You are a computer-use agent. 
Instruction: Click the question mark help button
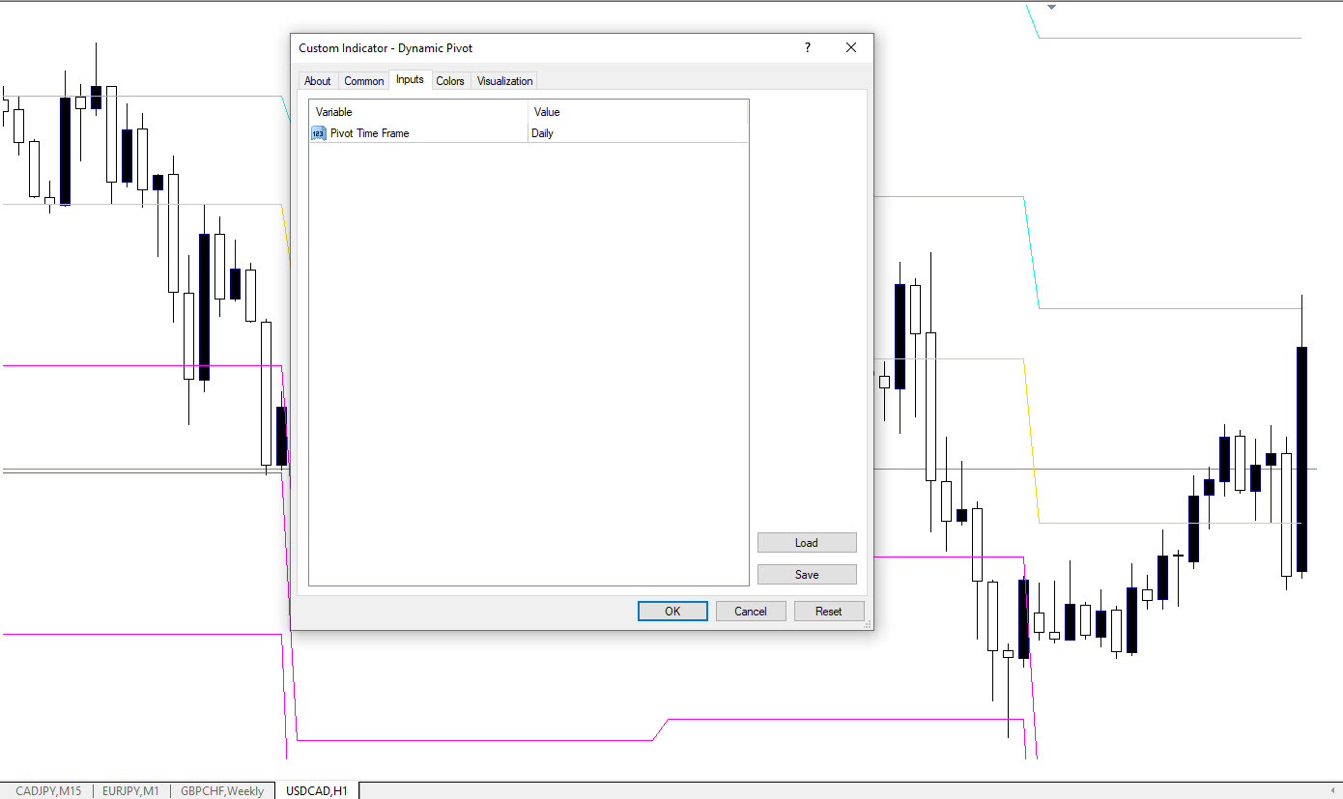(808, 48)
